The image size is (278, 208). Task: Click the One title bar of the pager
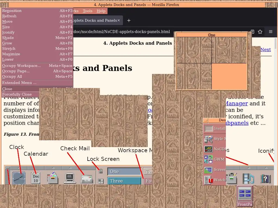[211, 35]
